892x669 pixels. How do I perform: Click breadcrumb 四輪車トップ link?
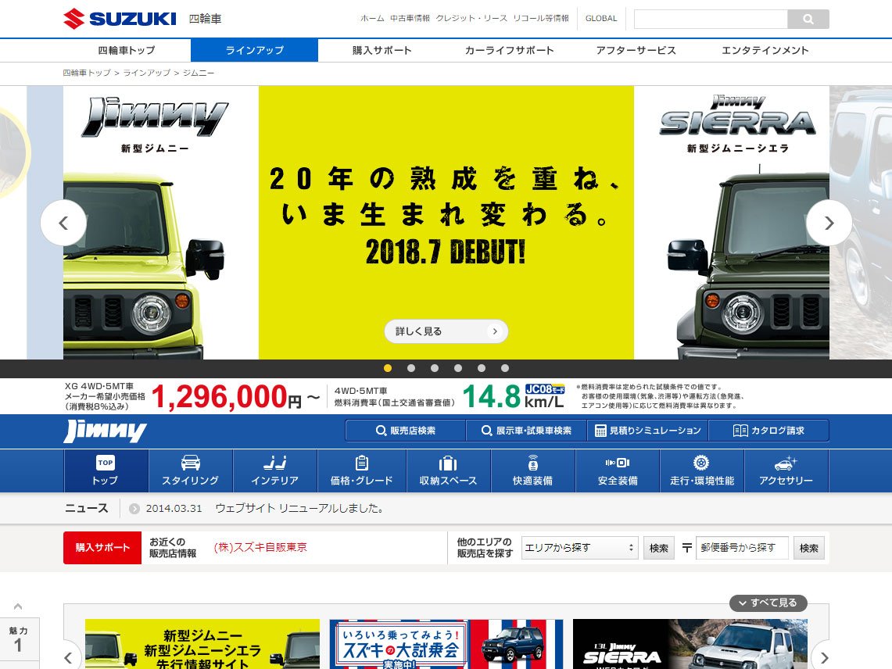(87, 73)
